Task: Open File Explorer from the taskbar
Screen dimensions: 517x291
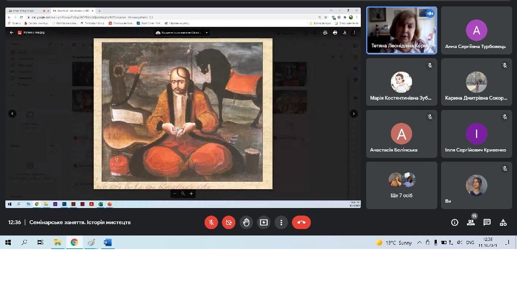Action: 57,242
